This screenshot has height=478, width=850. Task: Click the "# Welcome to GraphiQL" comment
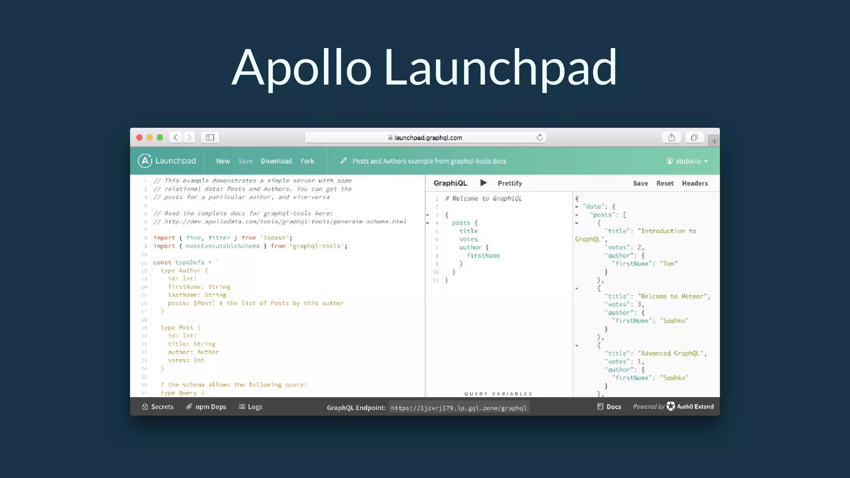483,198
